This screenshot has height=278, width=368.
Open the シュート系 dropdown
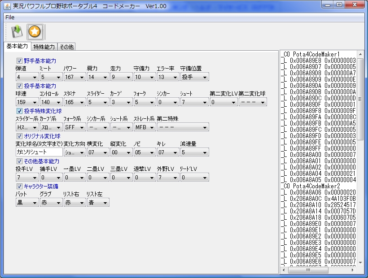pyautogui.click(x=121, y=127)
